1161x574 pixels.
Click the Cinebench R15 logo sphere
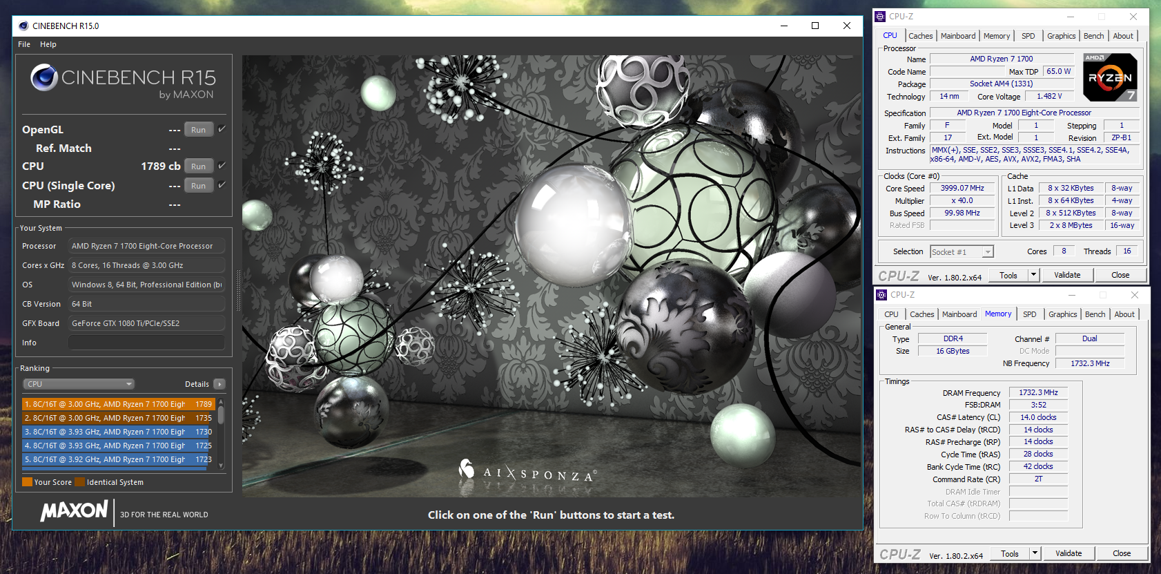(44, 77)
